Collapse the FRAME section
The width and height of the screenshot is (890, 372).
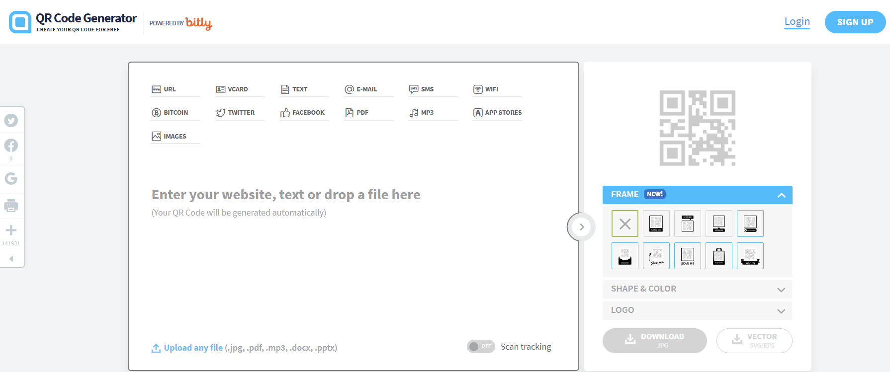(697, 195)
